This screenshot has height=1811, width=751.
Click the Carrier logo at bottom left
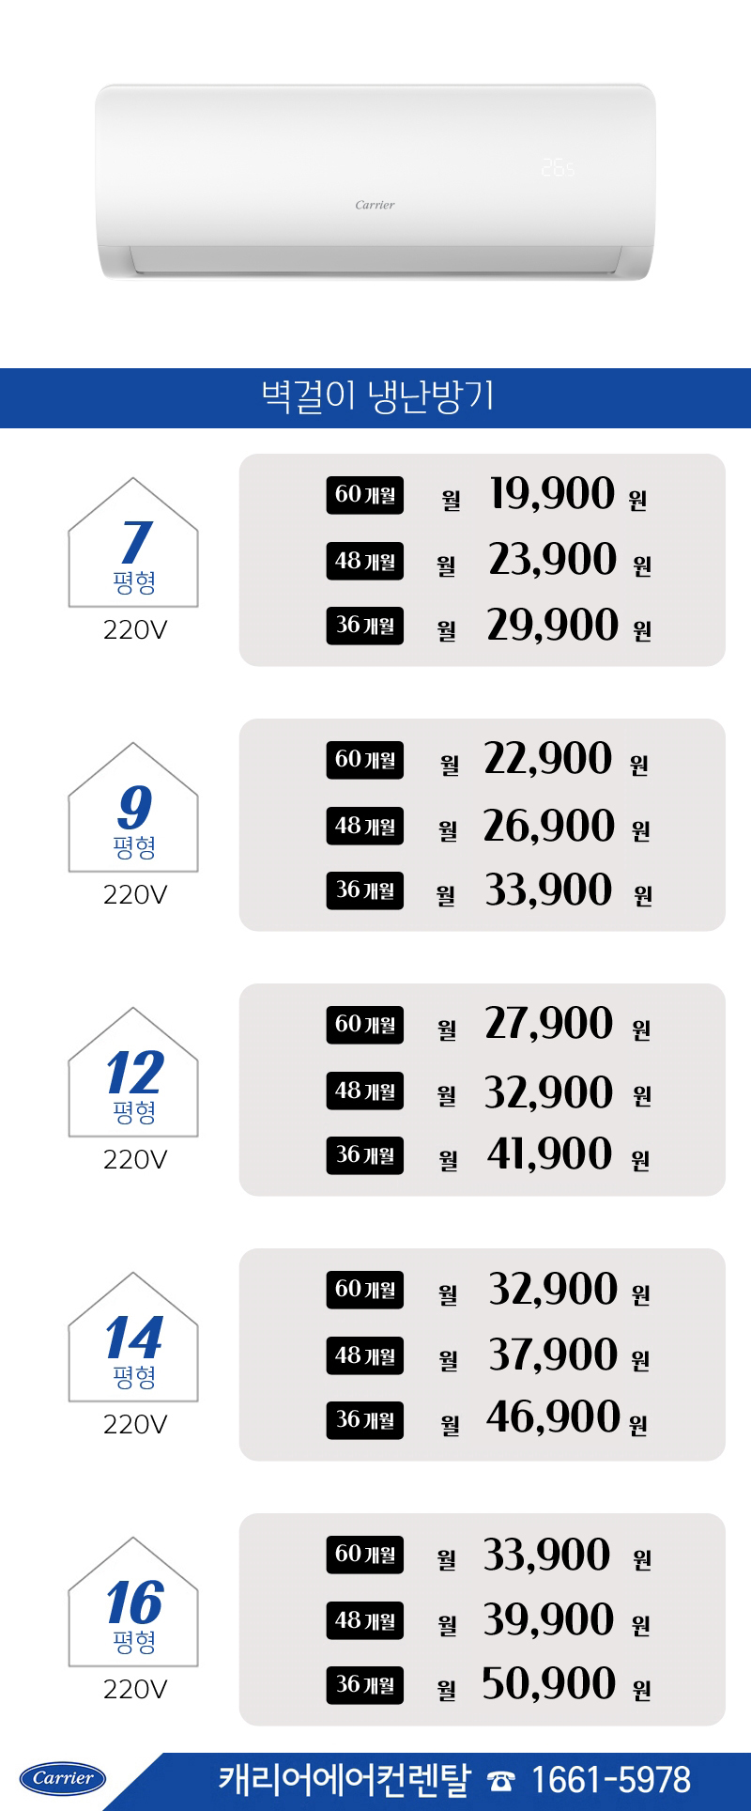coord(63,1778)
